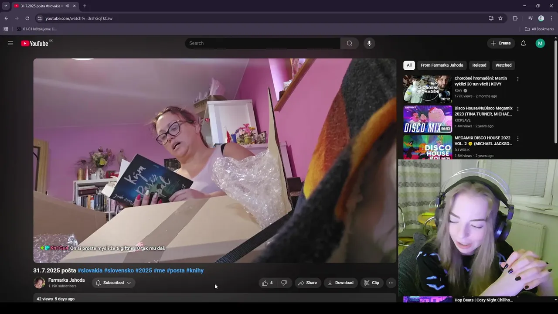
Task: Click the search magnifier button
Action: pos(349,43)
